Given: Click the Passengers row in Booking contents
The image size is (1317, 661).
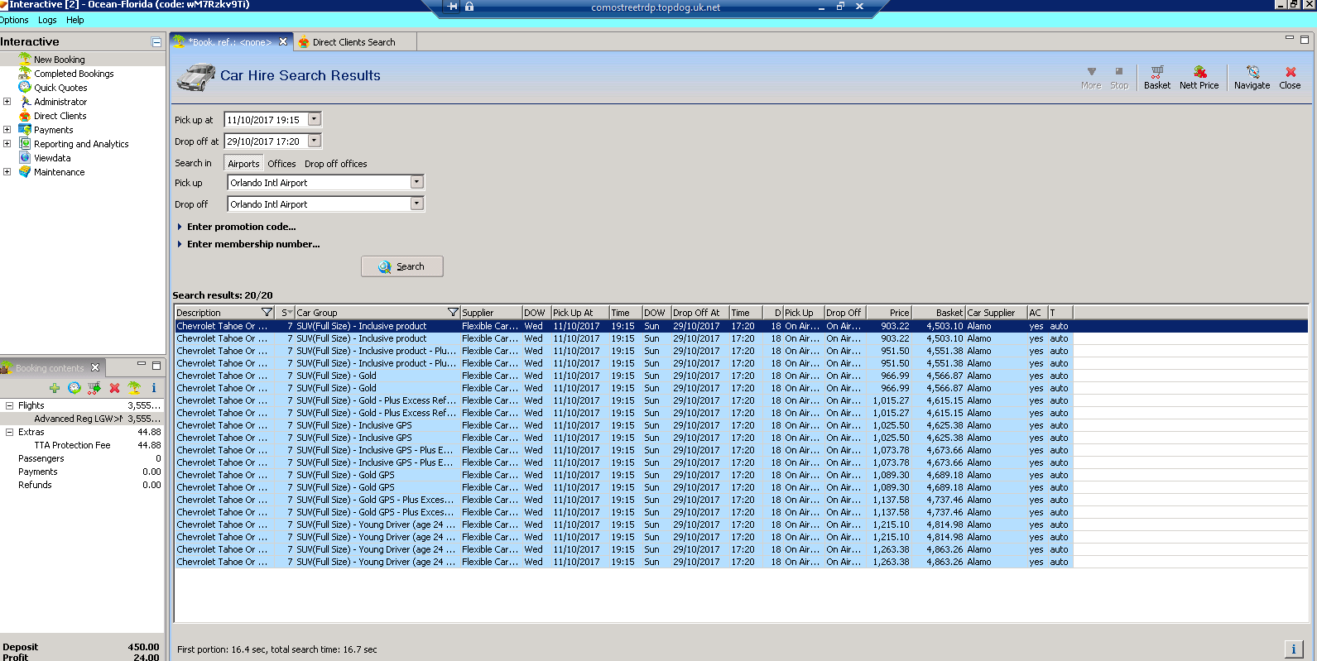Looking at the screenshot, I should tap(82, 458).
